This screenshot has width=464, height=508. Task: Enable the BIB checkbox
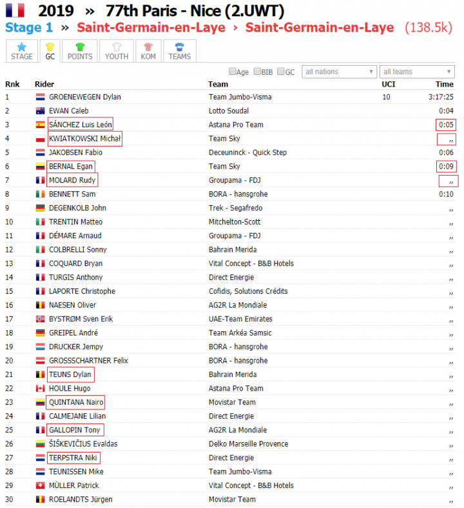pyautogui.click(x=257, y=72)
